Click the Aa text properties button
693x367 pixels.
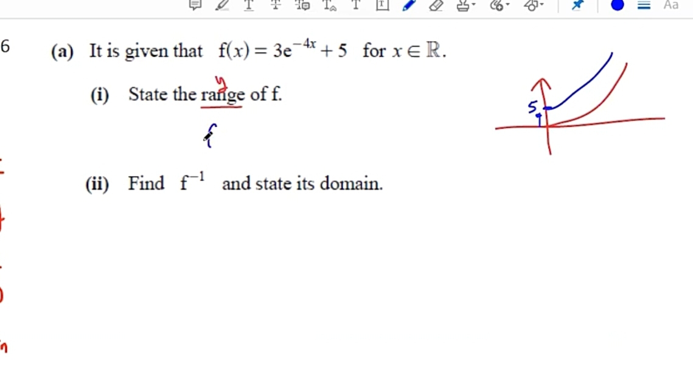pyautogui.click(x=670, y=5)
